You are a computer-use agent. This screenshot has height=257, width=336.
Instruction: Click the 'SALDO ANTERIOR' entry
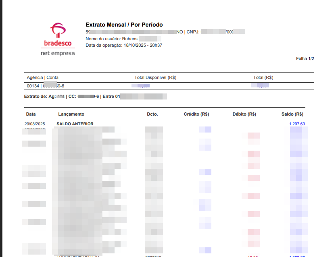pyautogui.click(x=75, y=124)
